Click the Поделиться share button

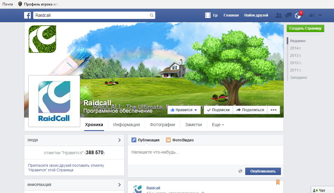point(250,110)
